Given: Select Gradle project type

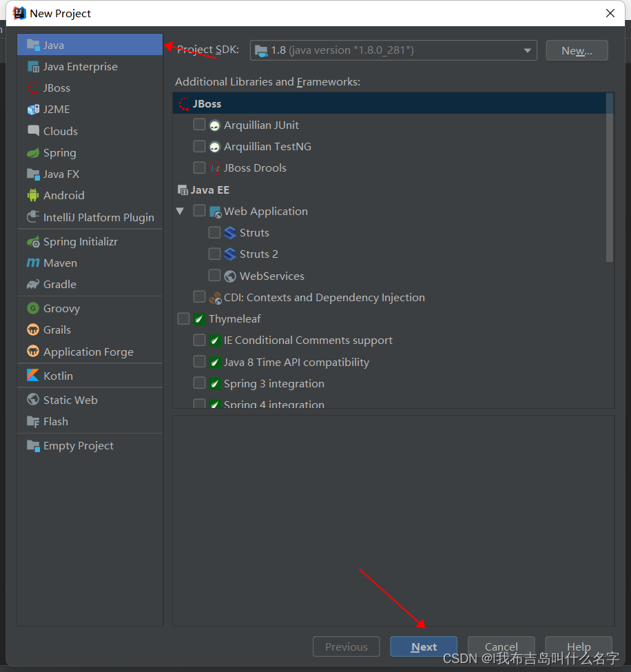Looking at the screenshot, I should [x=90, y=284].
